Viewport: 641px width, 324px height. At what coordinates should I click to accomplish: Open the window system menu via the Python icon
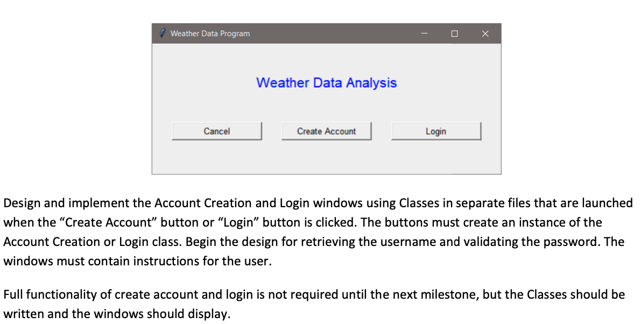click(x=162, y=33)
